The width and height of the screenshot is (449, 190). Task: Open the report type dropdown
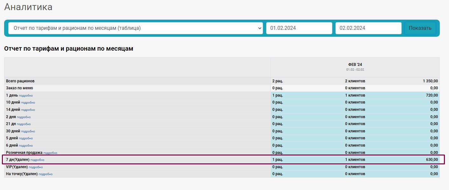(x=135, y=28)
